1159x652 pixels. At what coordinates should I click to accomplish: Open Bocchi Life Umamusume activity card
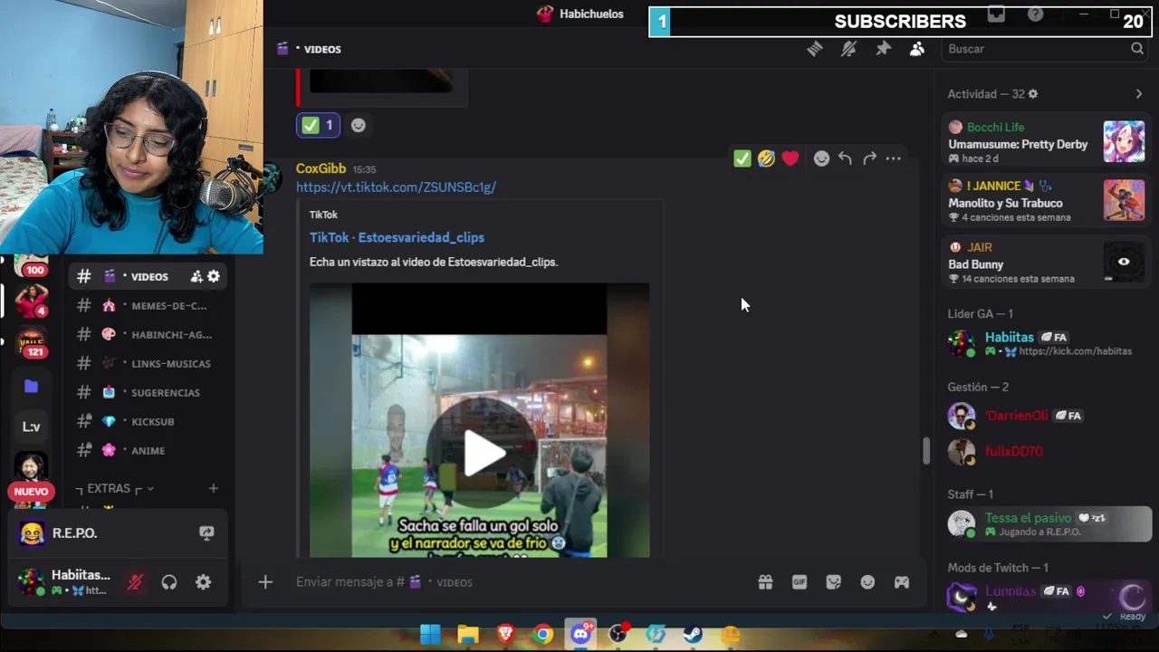[x=1046, y=143]
